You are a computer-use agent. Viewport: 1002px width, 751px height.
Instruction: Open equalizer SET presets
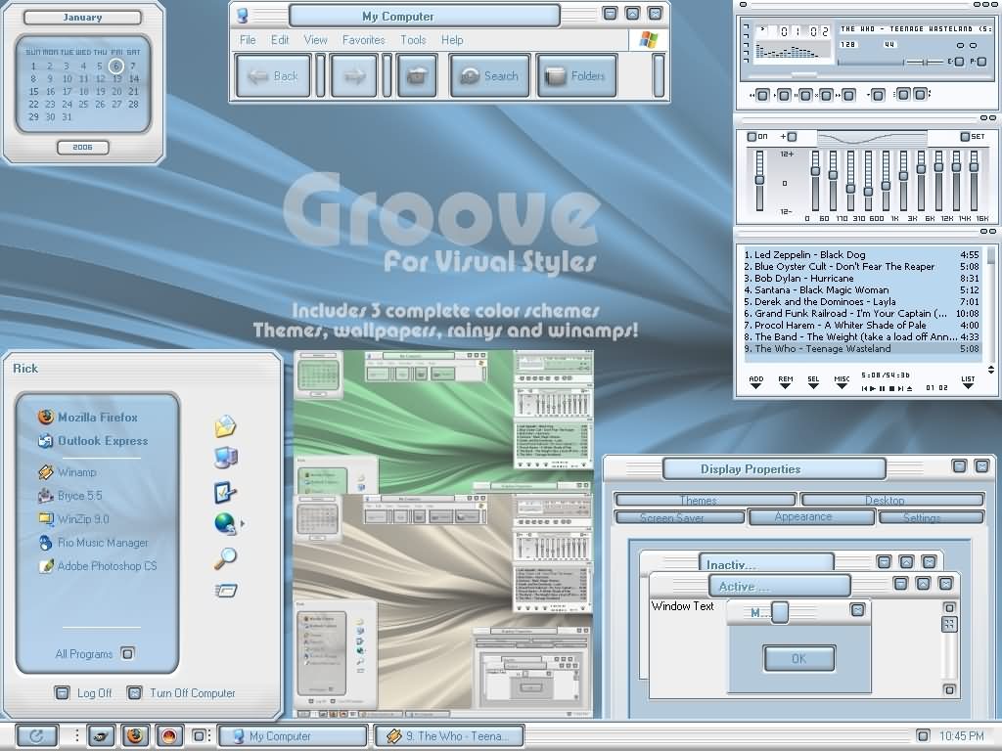click(965, 137)
